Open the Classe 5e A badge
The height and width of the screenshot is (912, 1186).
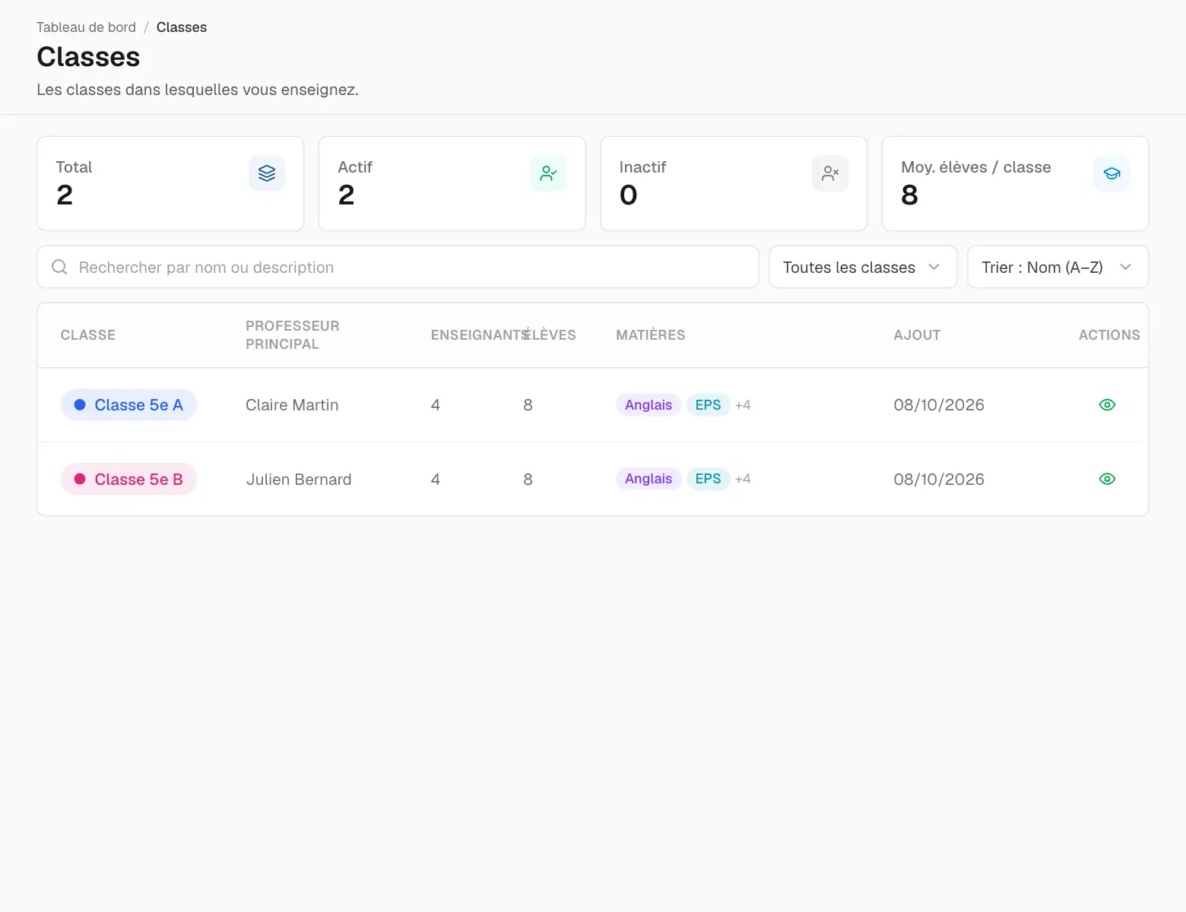click(128, 405)
